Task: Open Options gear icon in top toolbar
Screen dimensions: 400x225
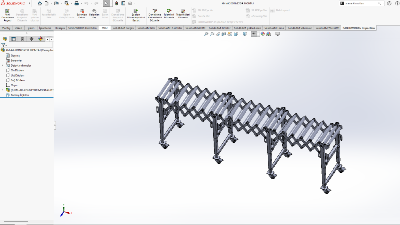Action: (x=130, y=3)
